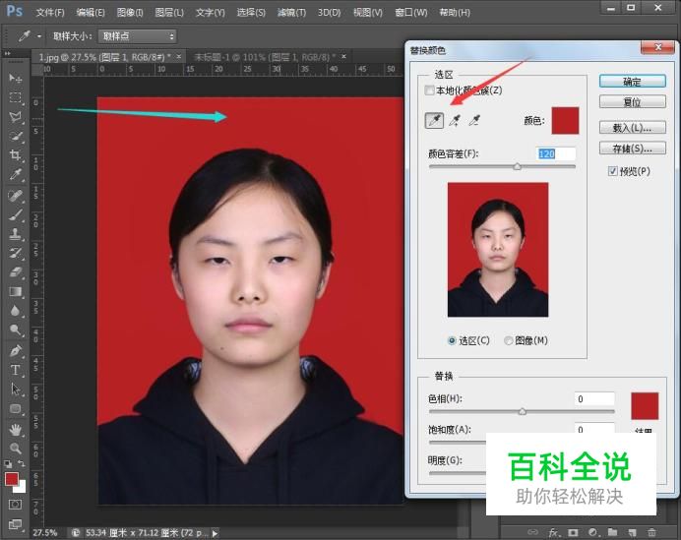The width and height of the screenshot is (681, 540).
Task: Click the 确定 button
Action: [632, 82]
